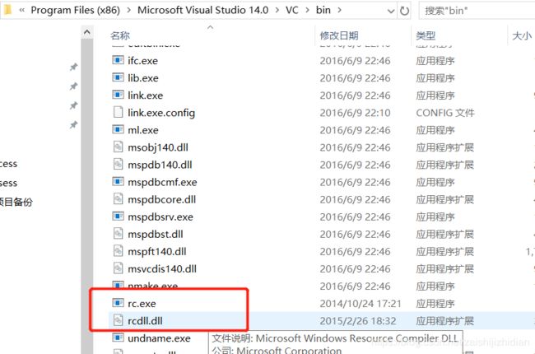535x354 pixels.
Task: Click the bin breadcrumb segment
Action: coord(323,10)
